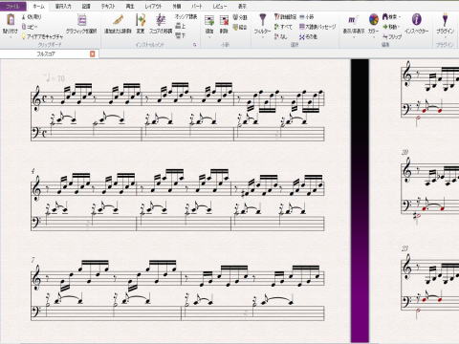Click the コピー (Copy) command
Viewport: 459px width, 344px height.
point(30,27)
